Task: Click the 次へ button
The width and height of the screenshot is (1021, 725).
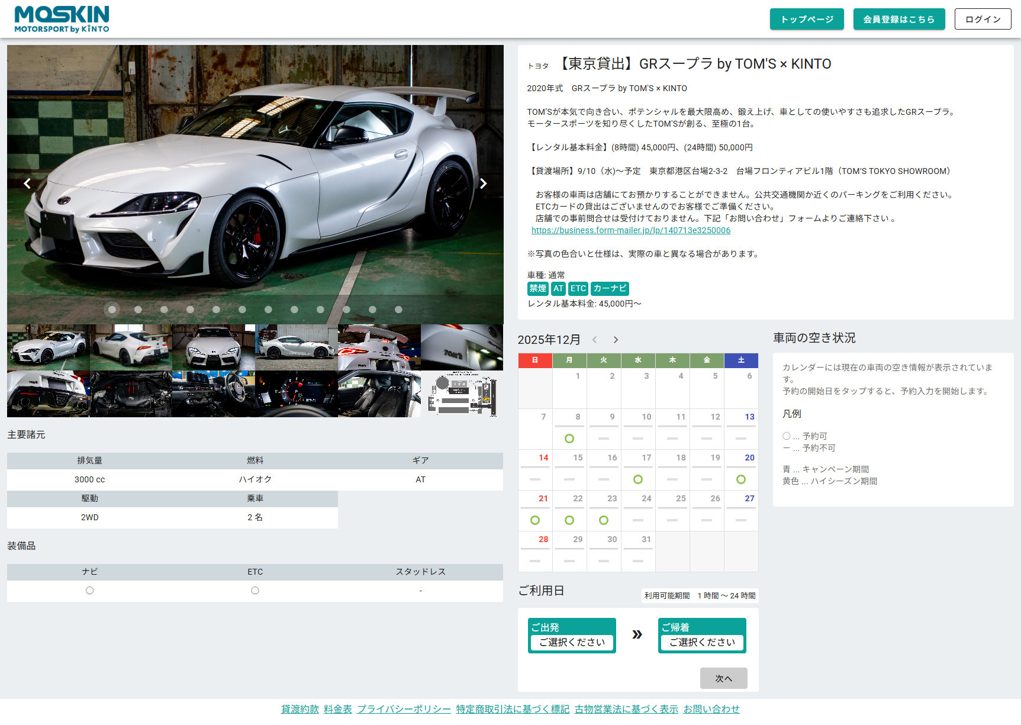Action: point(723,678)
